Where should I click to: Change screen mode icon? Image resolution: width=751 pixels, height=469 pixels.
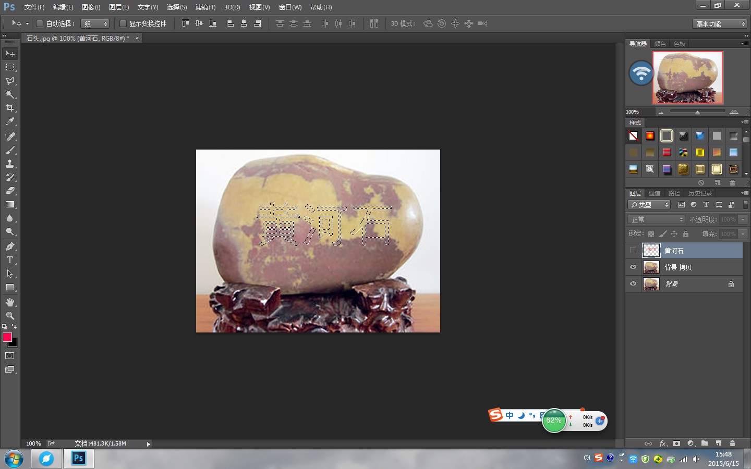(x=10, y=369)
